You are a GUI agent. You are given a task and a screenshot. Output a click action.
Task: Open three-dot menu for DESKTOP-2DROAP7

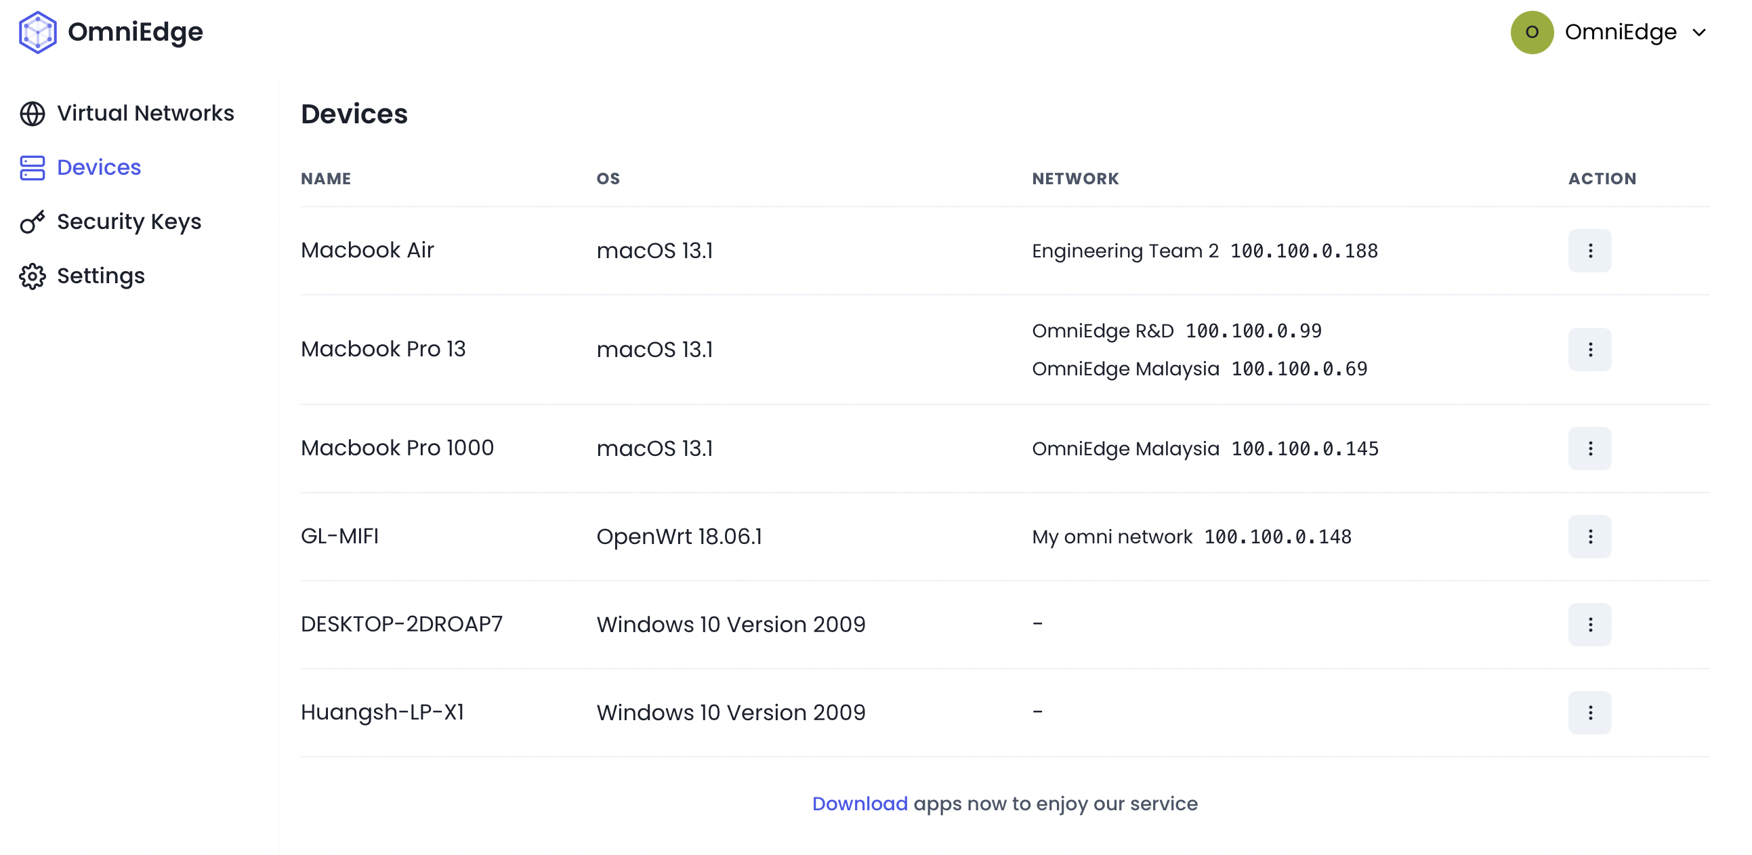1589,625
